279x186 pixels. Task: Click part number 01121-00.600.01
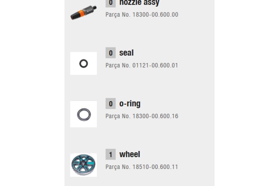[155, 65]
